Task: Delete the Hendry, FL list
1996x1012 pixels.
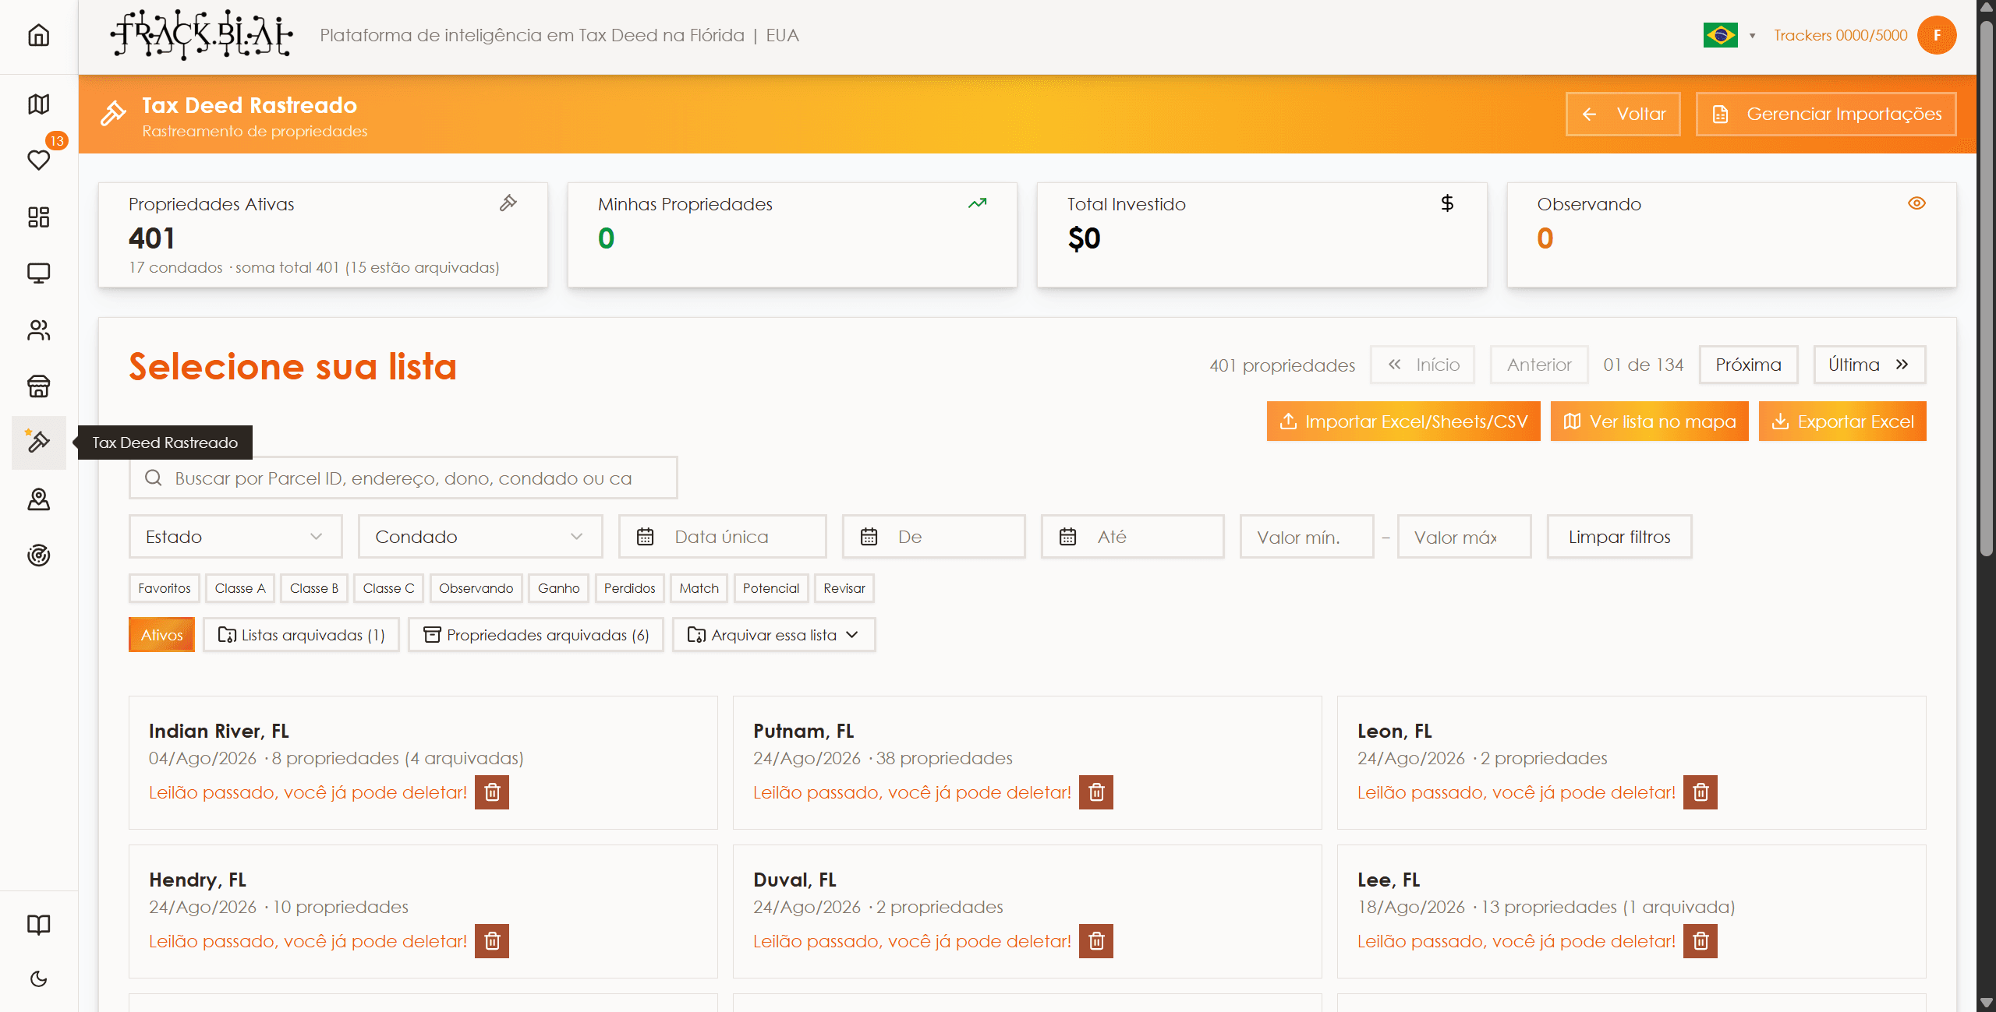Action: click(492, 941)
